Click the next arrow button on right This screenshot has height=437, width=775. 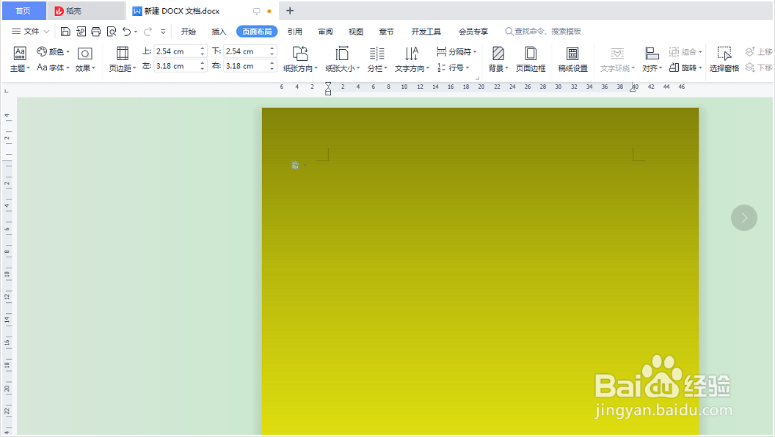(x=744, y=218)
